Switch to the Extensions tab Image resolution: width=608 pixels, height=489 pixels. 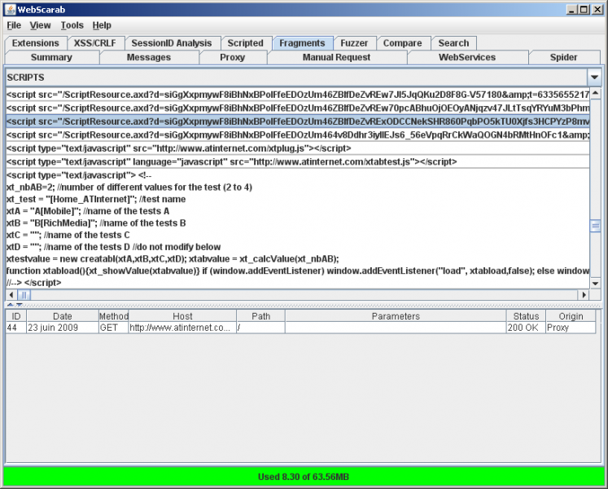(36, 43)
